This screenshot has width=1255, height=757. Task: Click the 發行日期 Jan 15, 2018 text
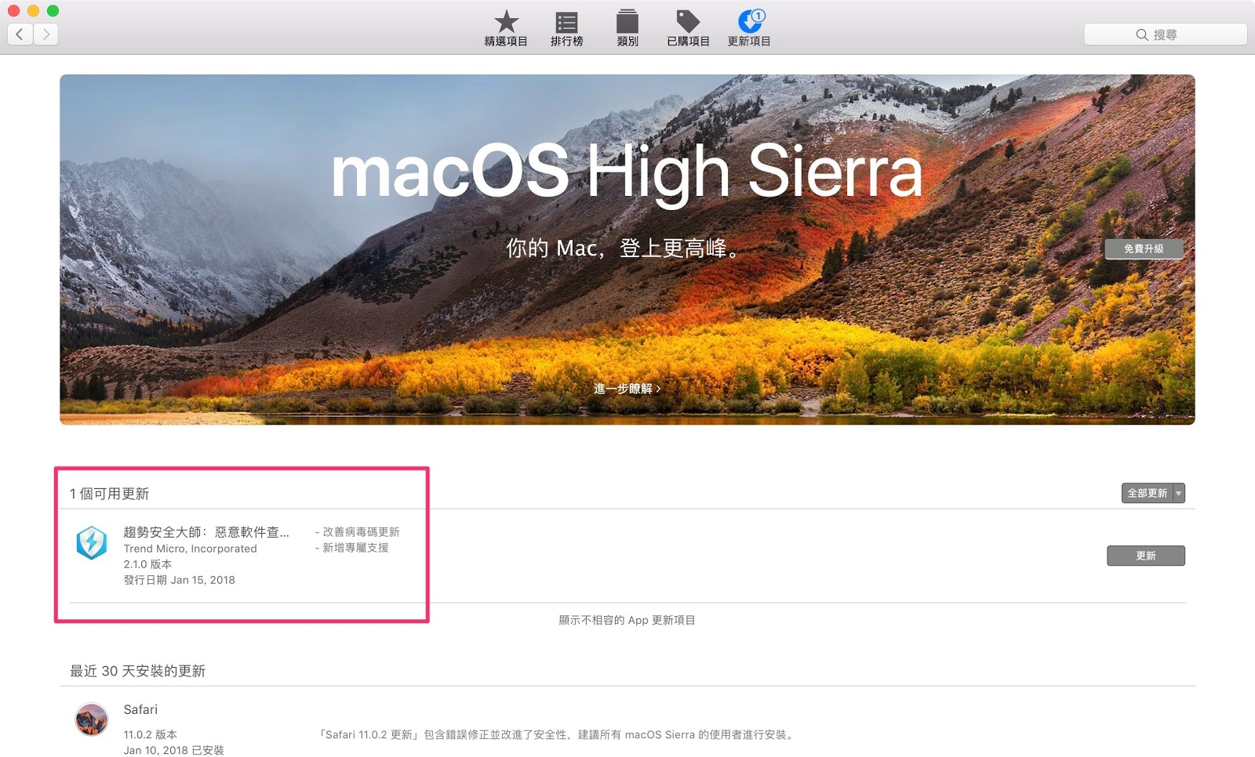point(179,580)
